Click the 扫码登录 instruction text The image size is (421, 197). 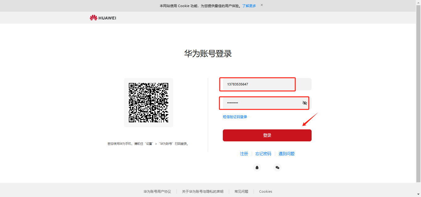[x=148, y=144]
